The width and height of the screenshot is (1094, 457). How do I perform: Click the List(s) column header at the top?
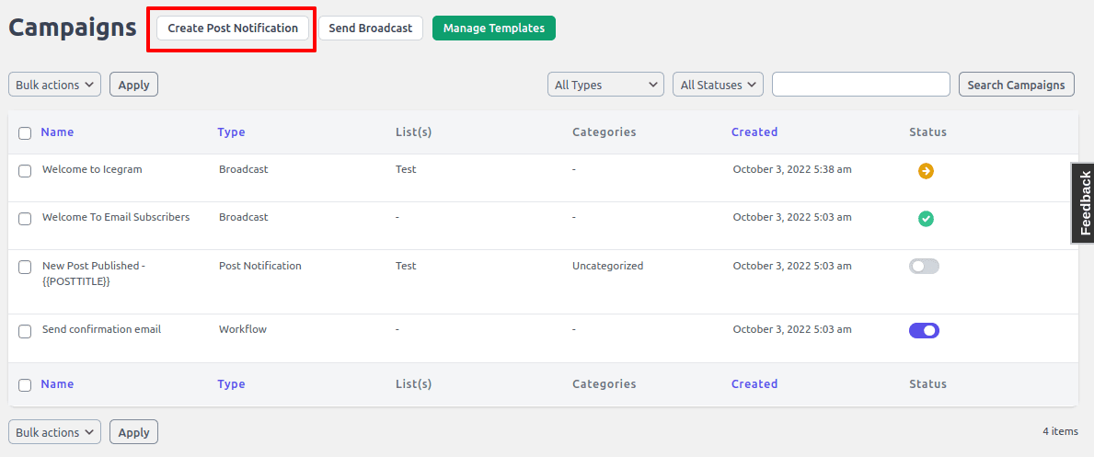[x=414, y=131]
